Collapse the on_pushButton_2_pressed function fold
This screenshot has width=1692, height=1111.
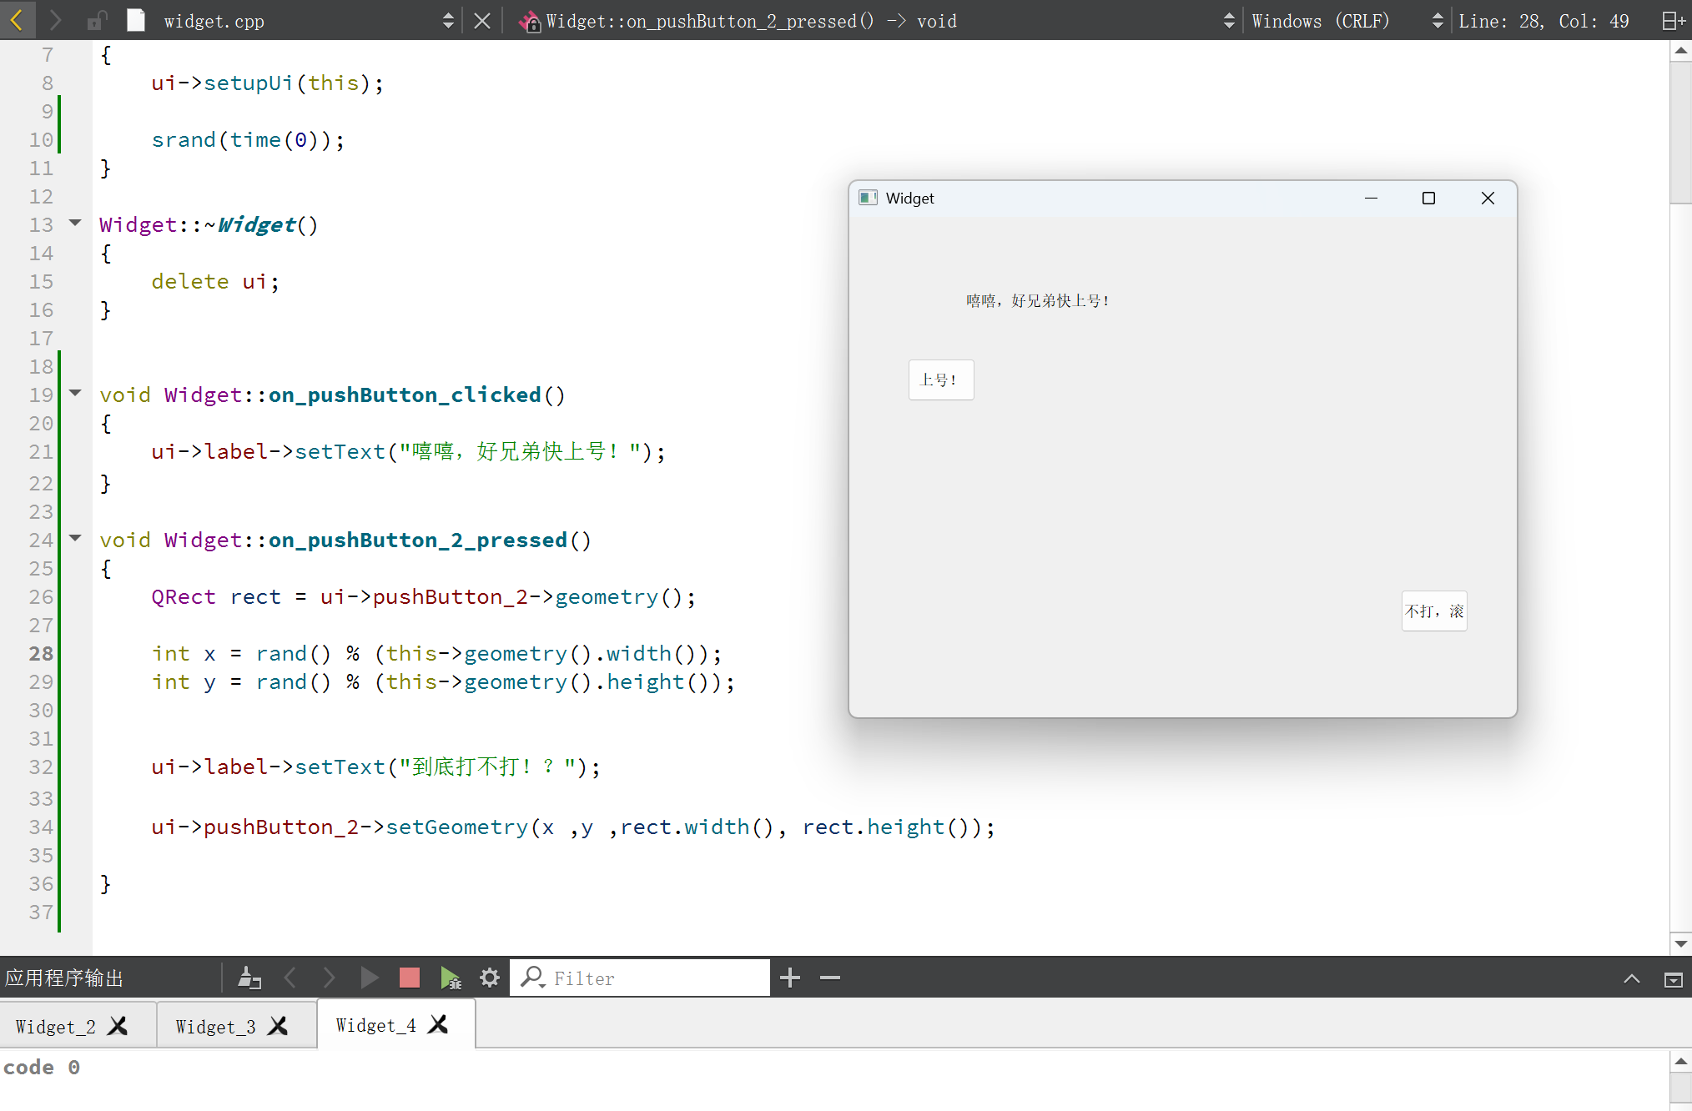75,538
